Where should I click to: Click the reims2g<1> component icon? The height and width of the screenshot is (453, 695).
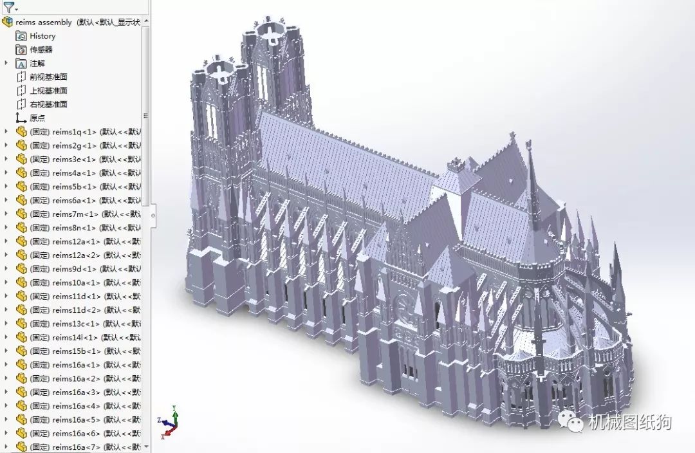tap(21, 145)
